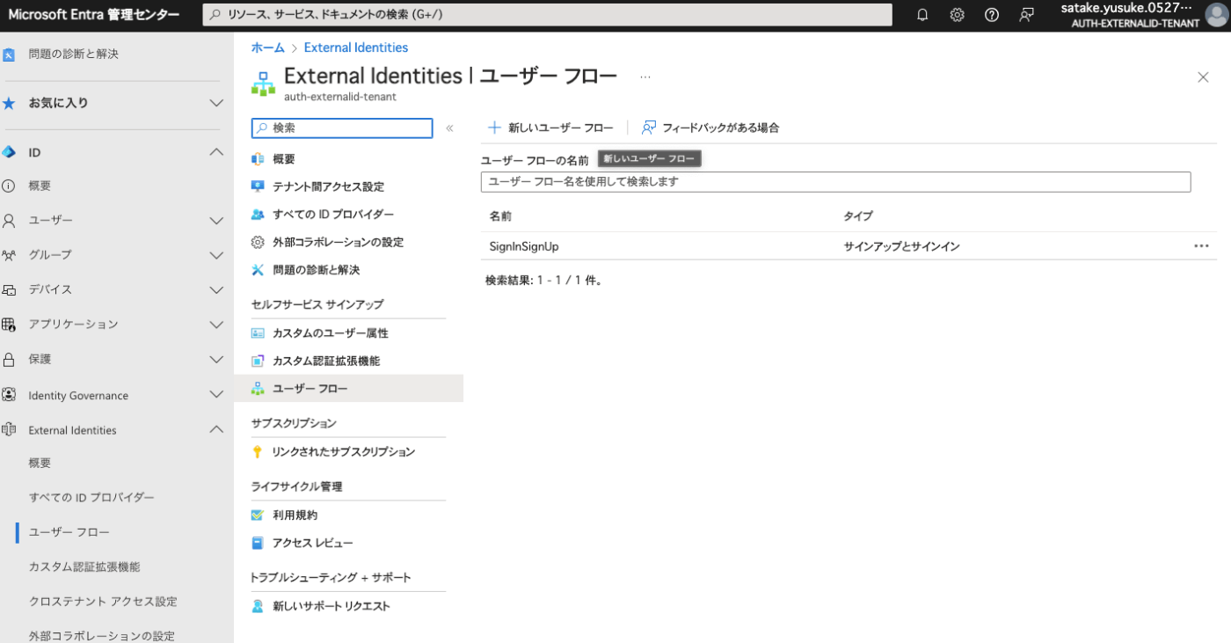Click the Identity Governance icon
Viewport: 1231px width, 643px height.
9,395
